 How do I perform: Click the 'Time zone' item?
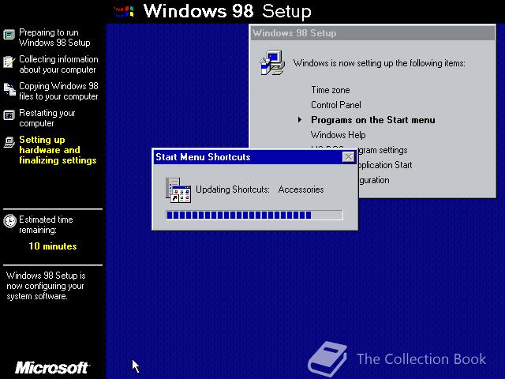[x=331, y=90]
